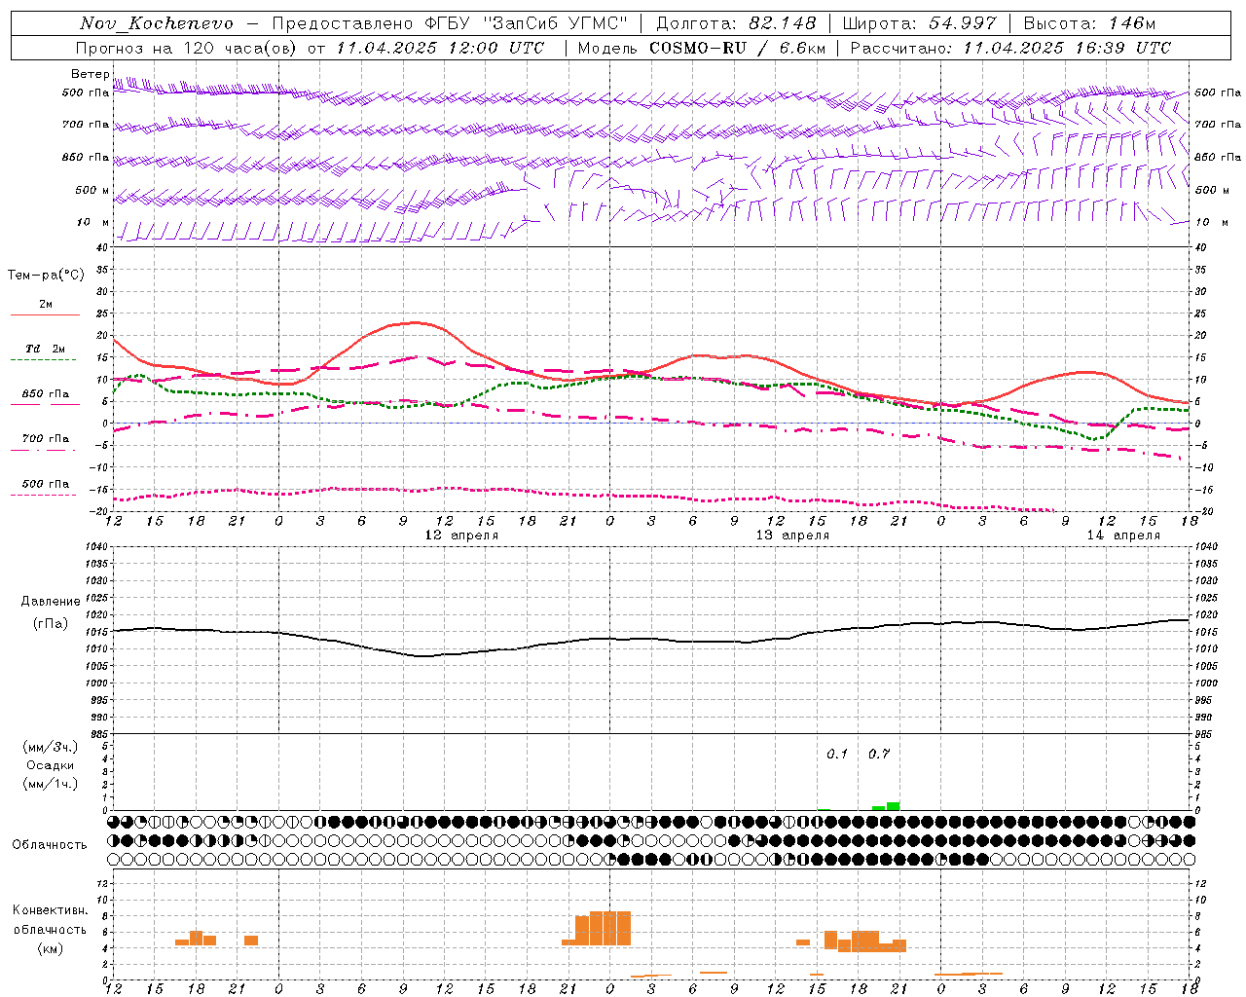The image size is (1246, 997).
Task: Click the Облачность cloud cover label
Action: pos(50,845)
